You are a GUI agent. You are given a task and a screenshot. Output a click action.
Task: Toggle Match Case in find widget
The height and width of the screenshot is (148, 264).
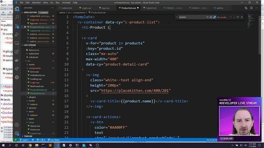point(207,17)
